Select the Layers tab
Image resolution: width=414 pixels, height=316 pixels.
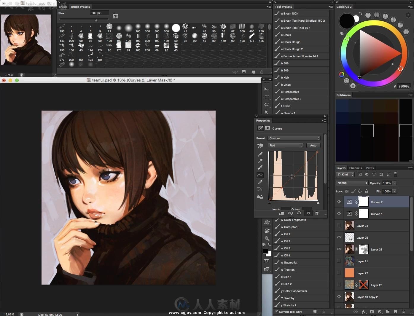click(x=341, y=168)
